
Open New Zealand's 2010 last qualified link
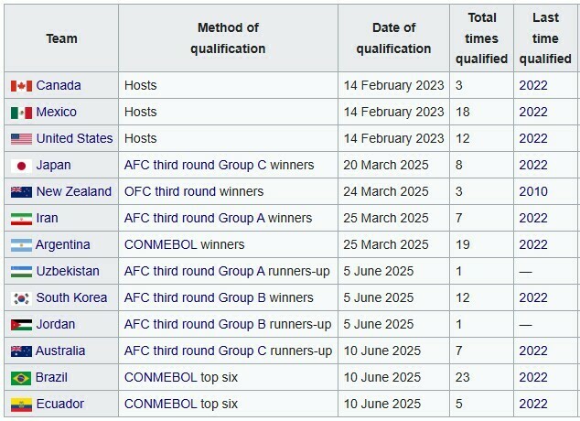[533, 192]
